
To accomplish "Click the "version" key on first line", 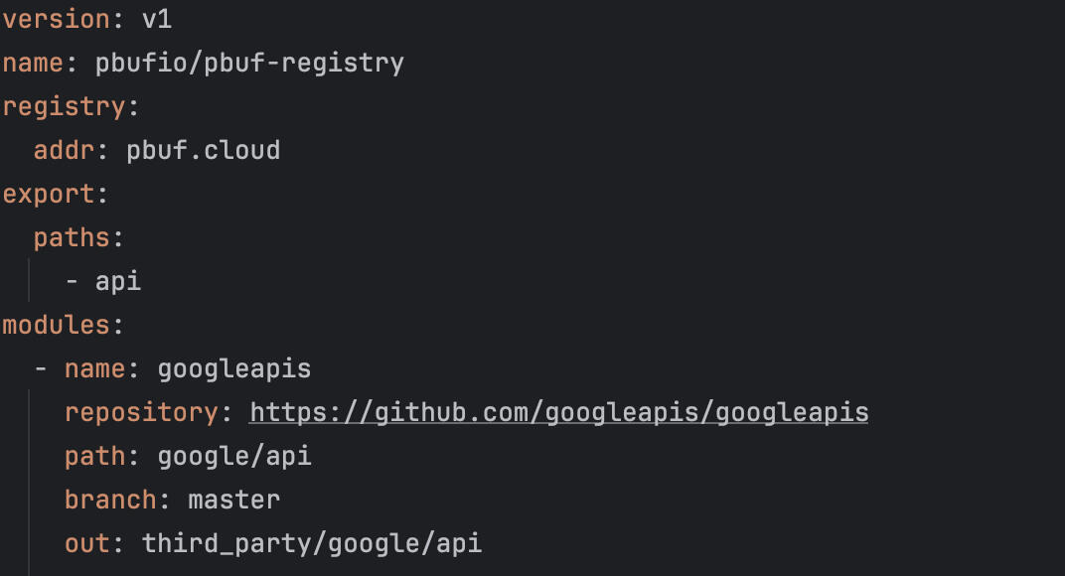I will tap(55, 19).
